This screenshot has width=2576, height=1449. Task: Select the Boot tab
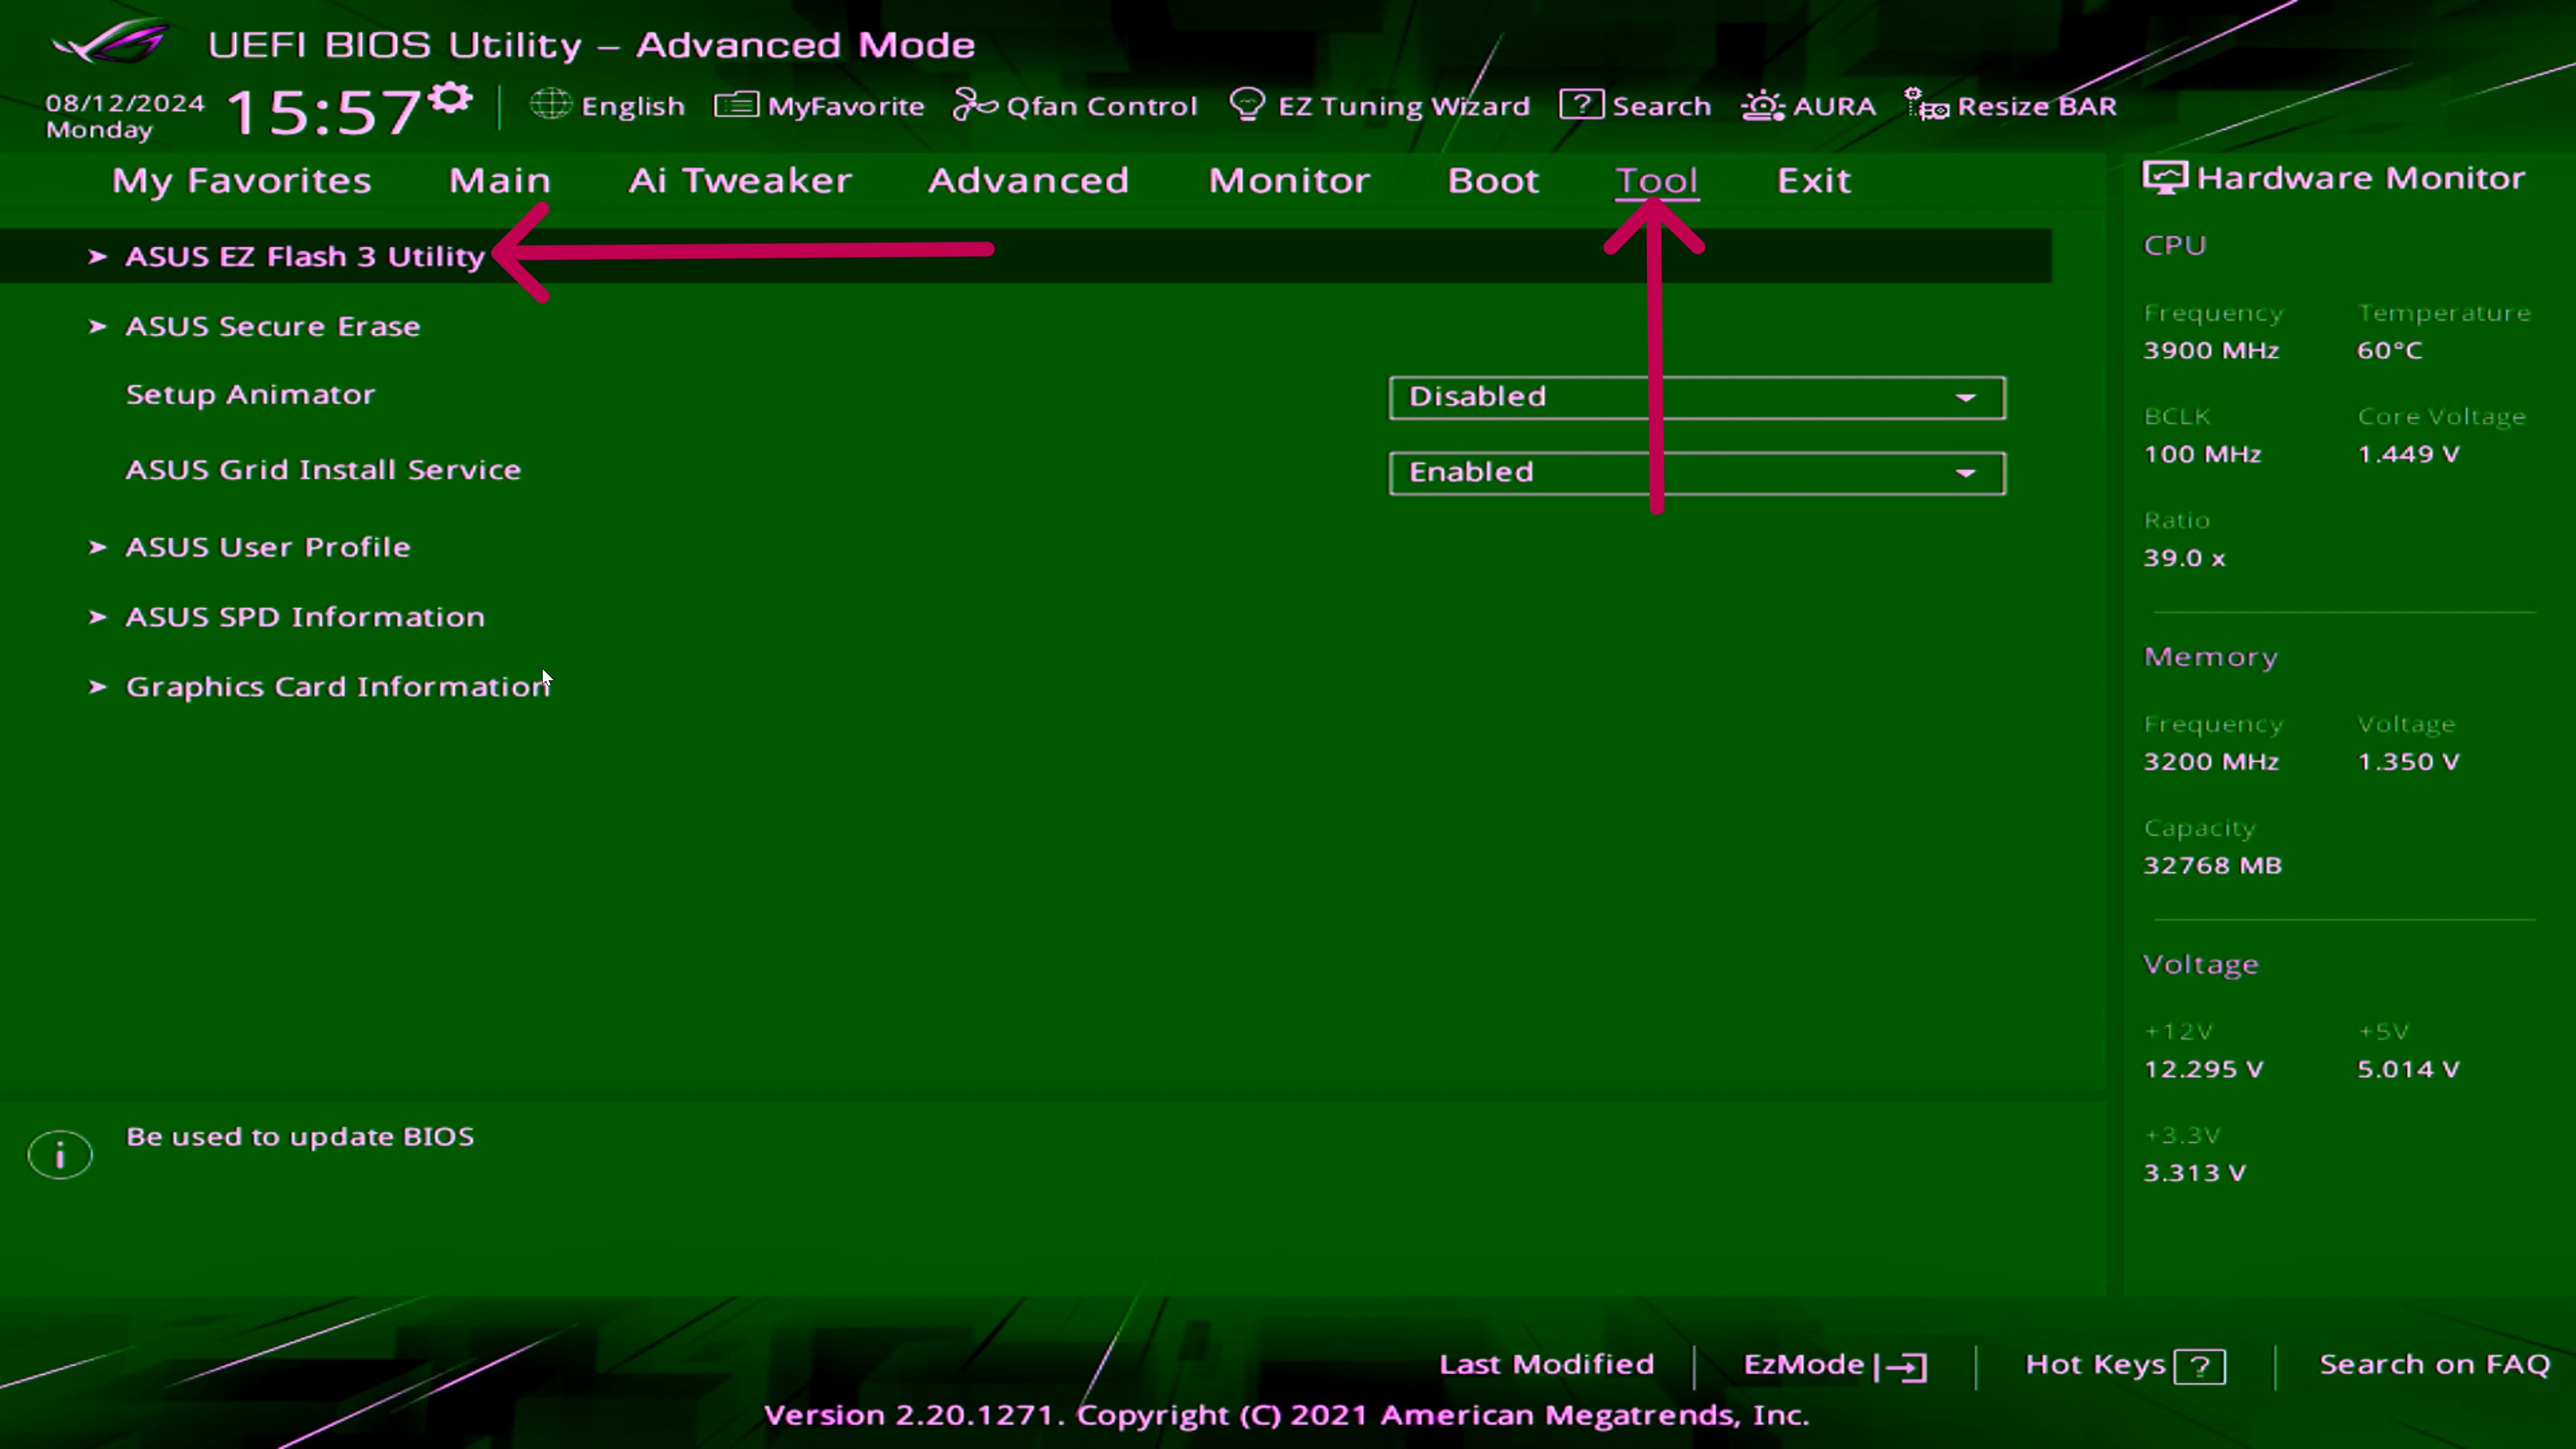pyautogui.click(x=1493, y=181)
